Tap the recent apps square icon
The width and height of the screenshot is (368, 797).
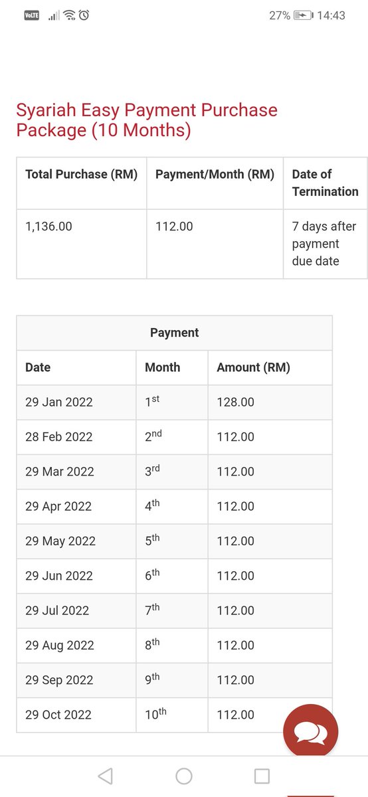262,776
